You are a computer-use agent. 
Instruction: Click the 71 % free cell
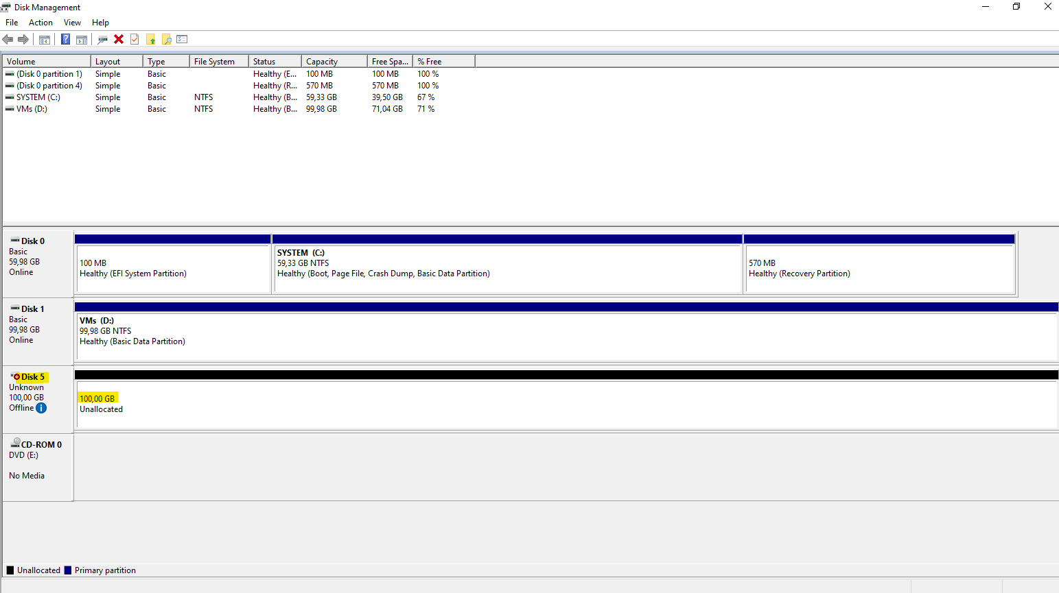426,109
